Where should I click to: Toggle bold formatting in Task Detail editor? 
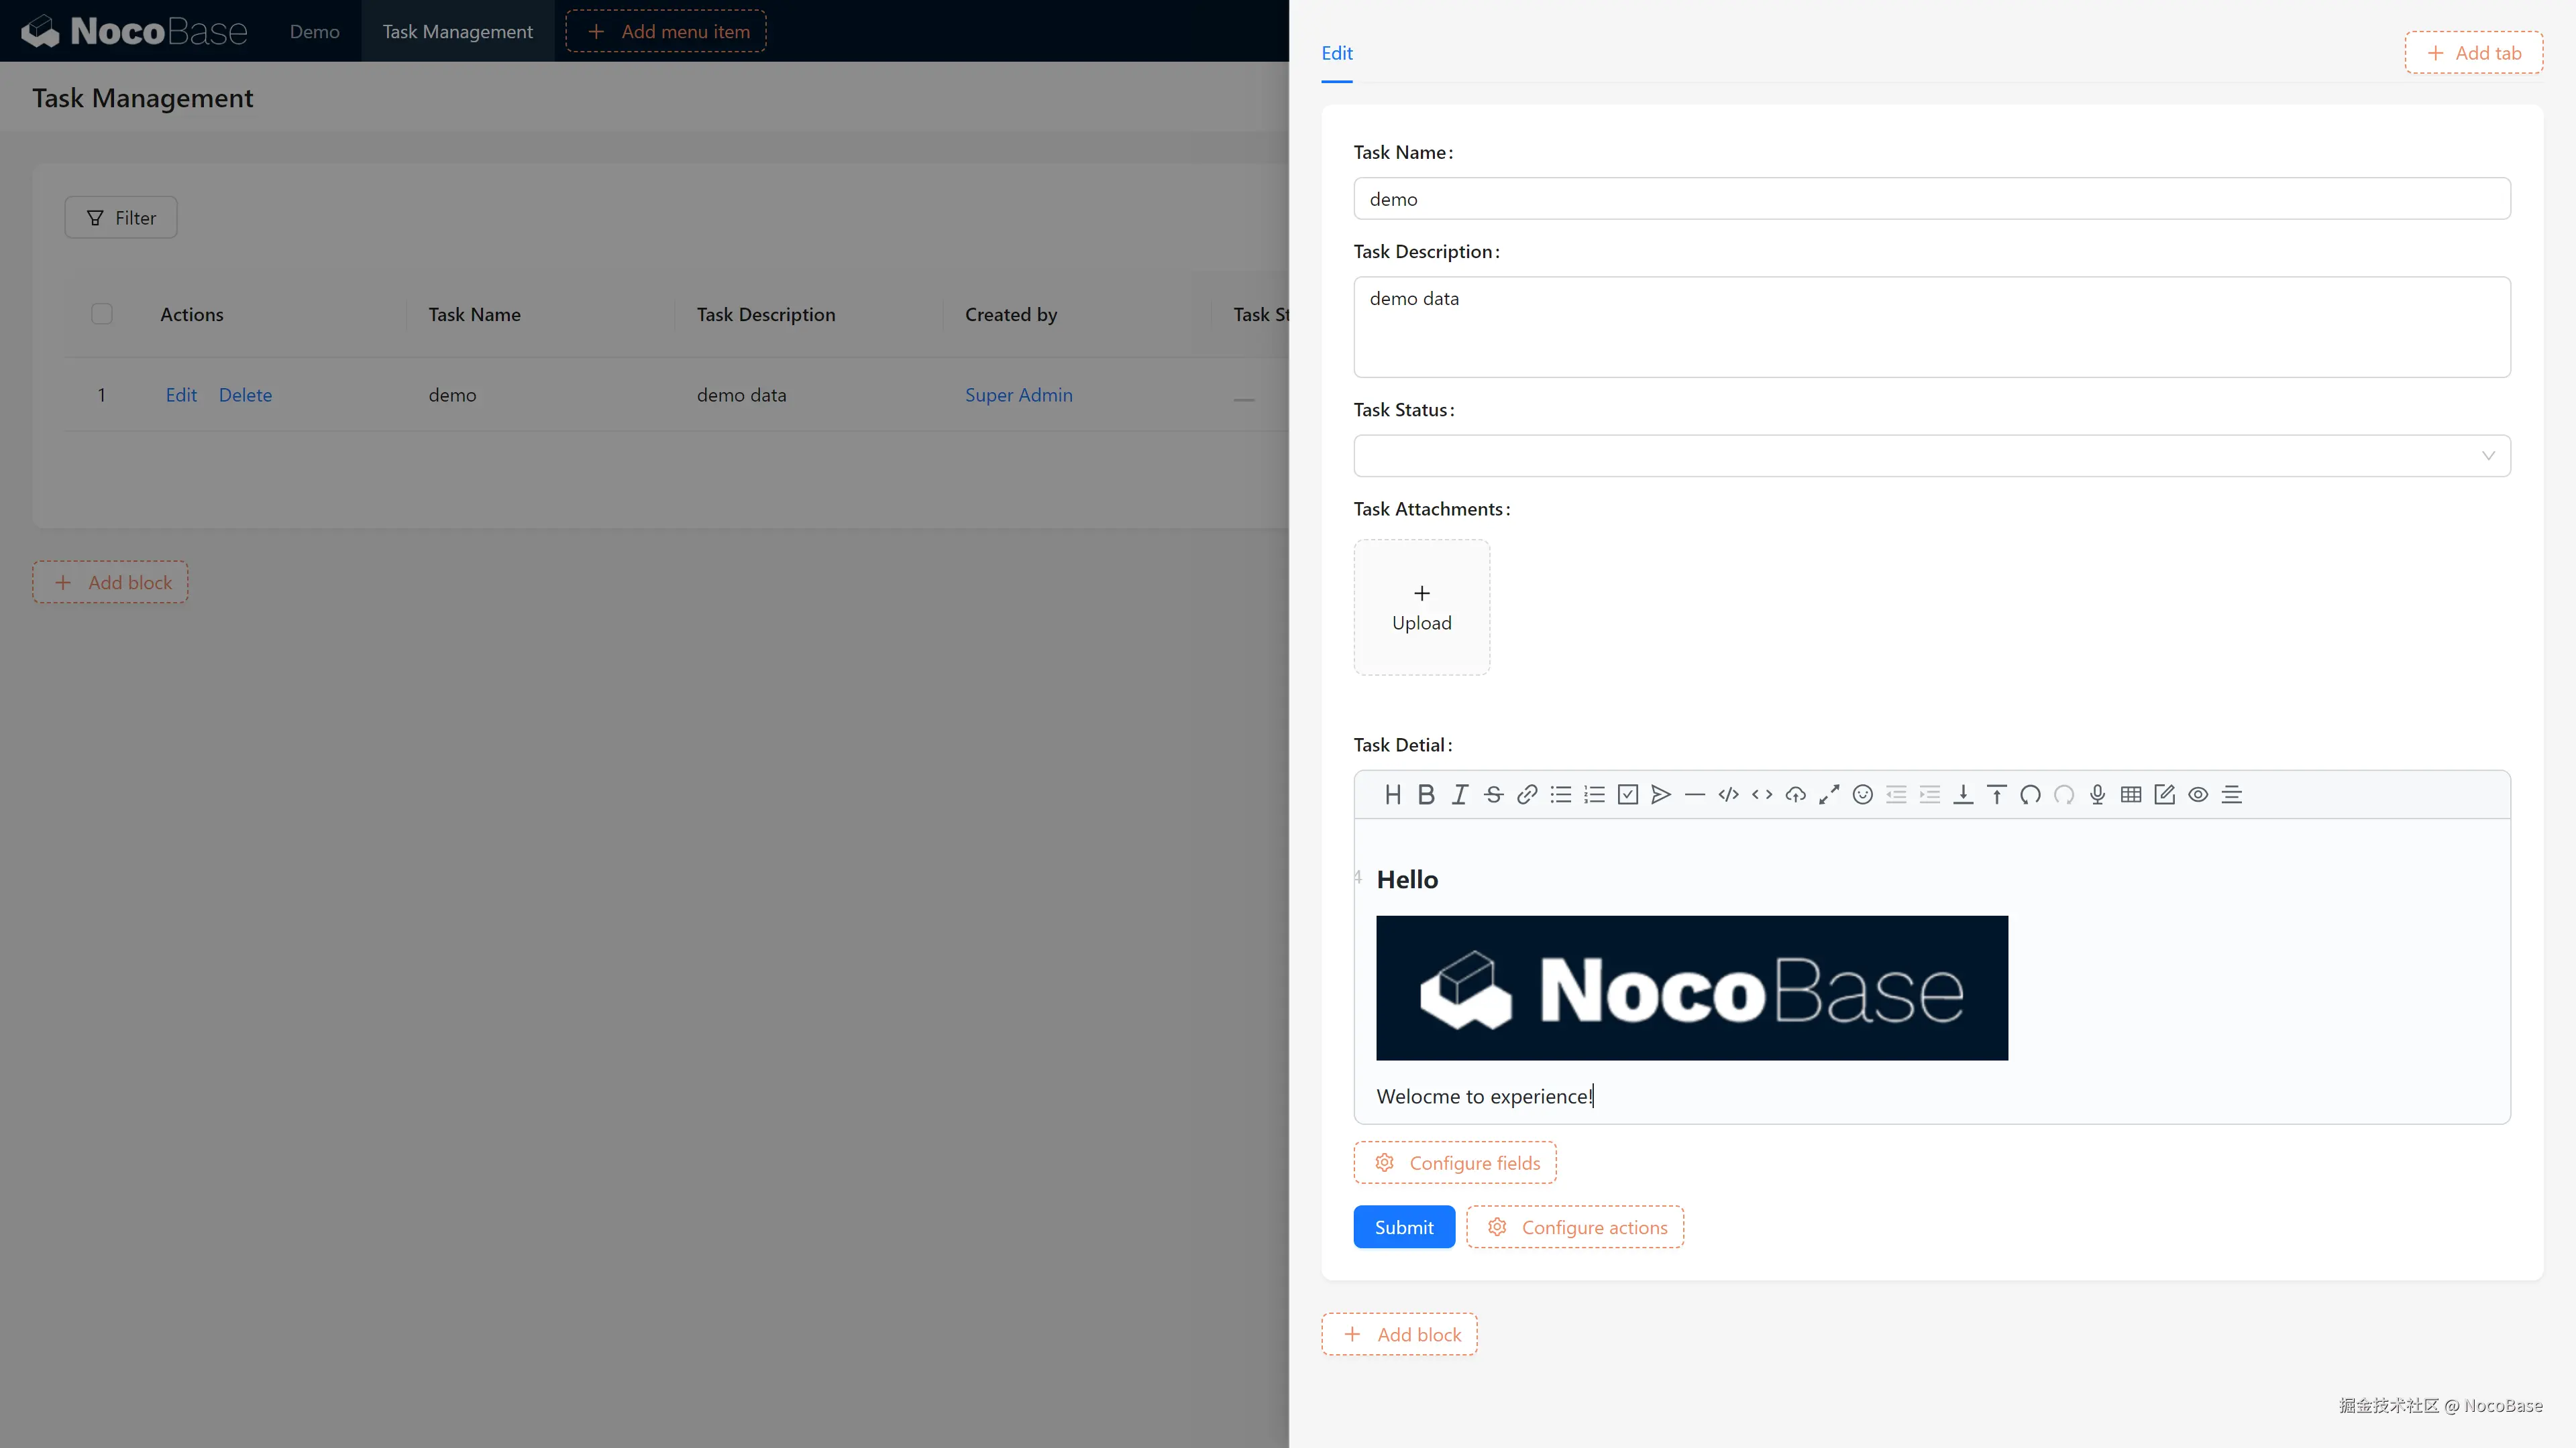click(x=1426, y=794)
